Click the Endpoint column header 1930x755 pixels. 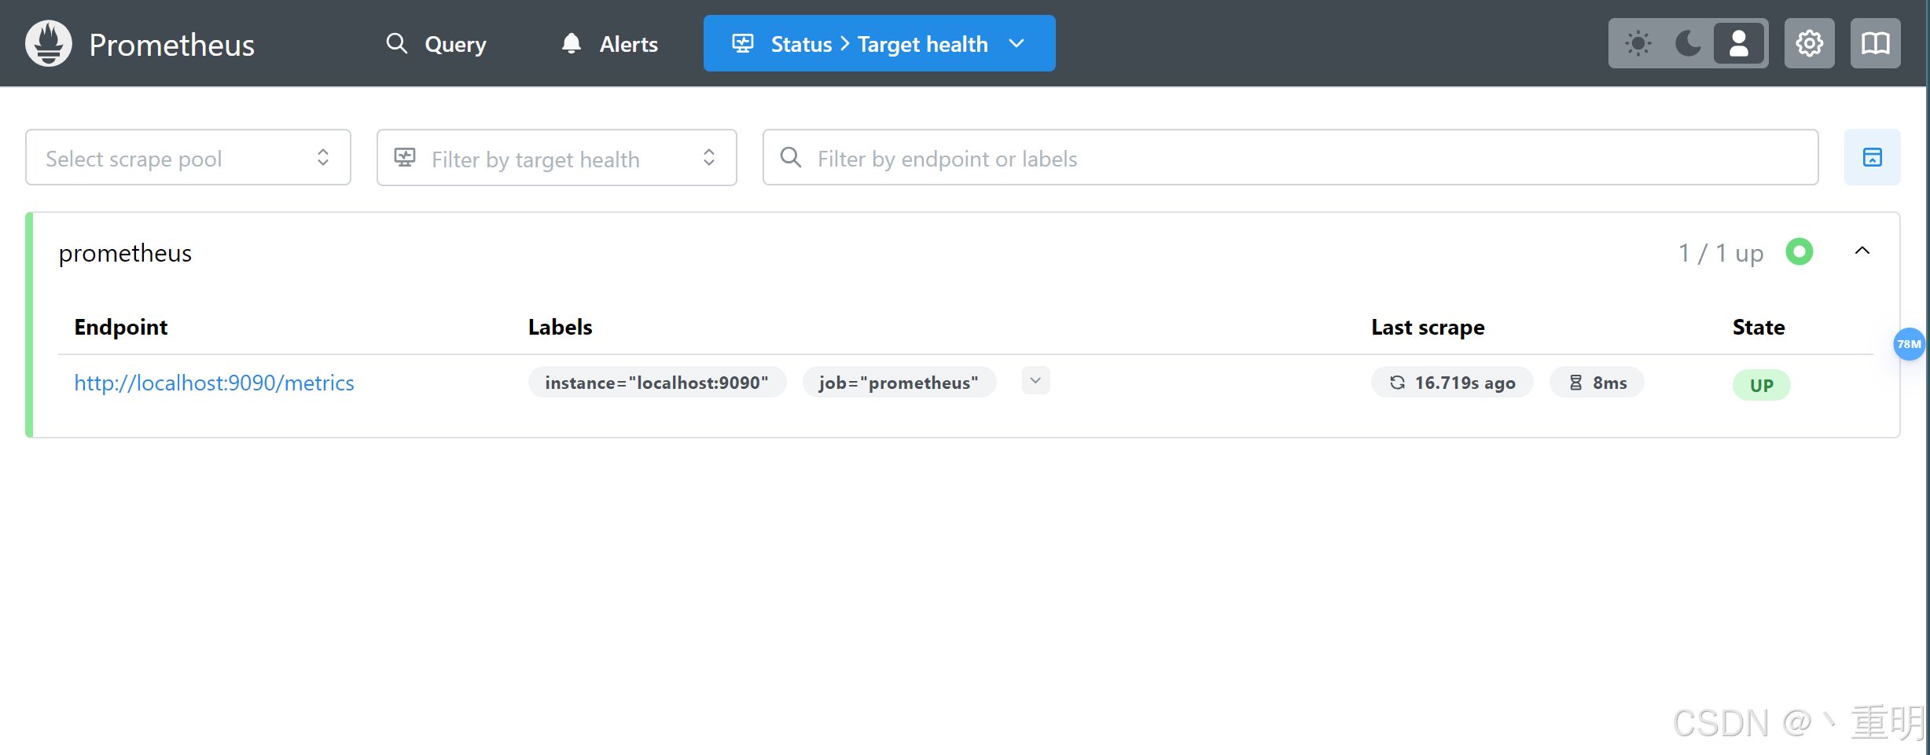[121, 327]
